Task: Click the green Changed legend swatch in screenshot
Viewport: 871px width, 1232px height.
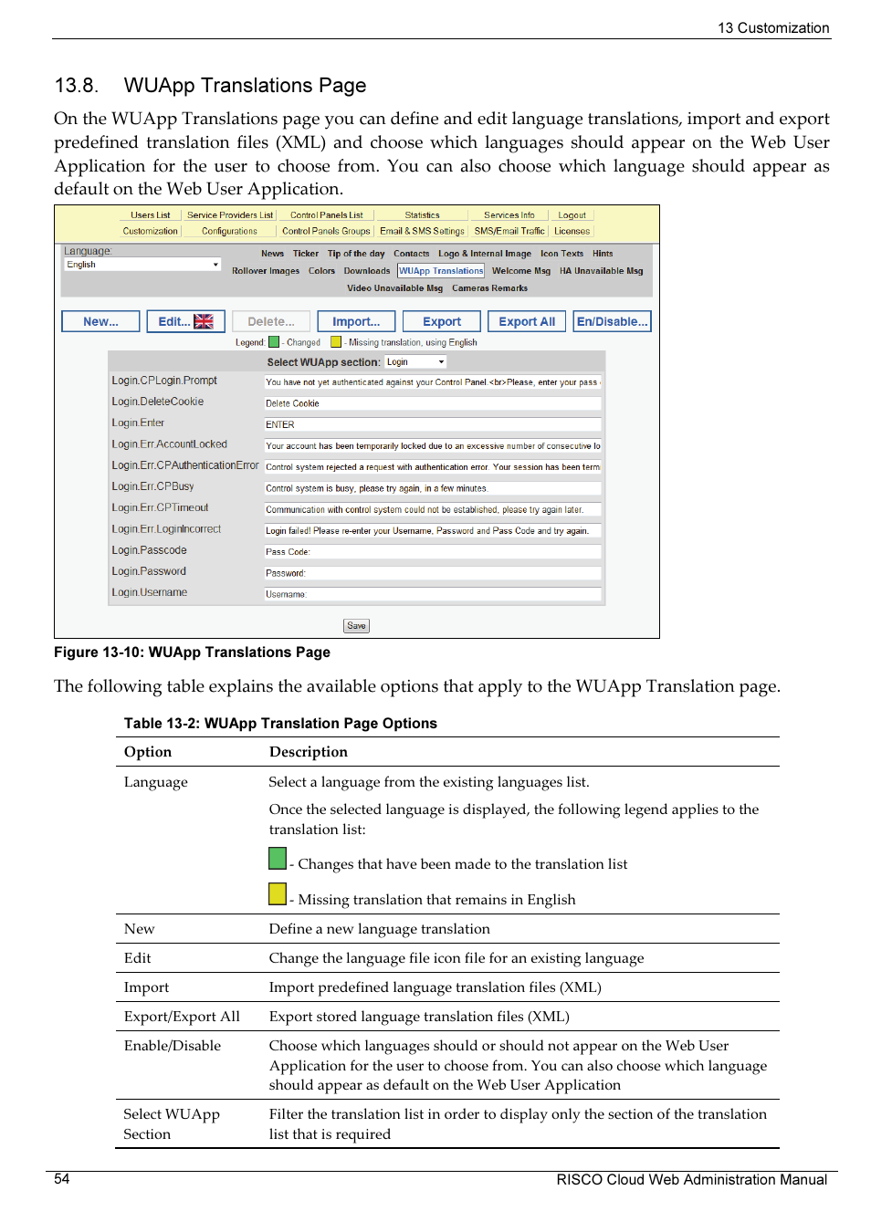Action: 274,342
